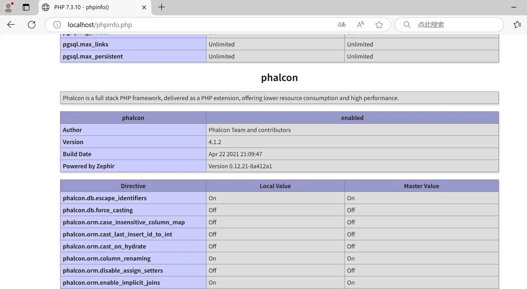The image size is (527, 289).
Task: Click phalcon.orm.disable_assign_setters directive
Action: click(x=113, y=270)
